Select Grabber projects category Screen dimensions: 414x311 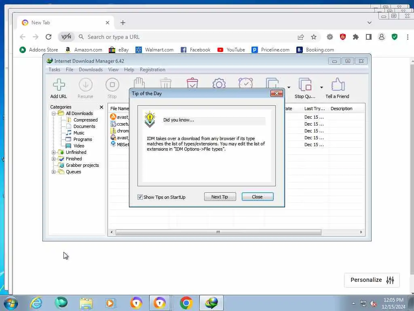coord(82,165)
